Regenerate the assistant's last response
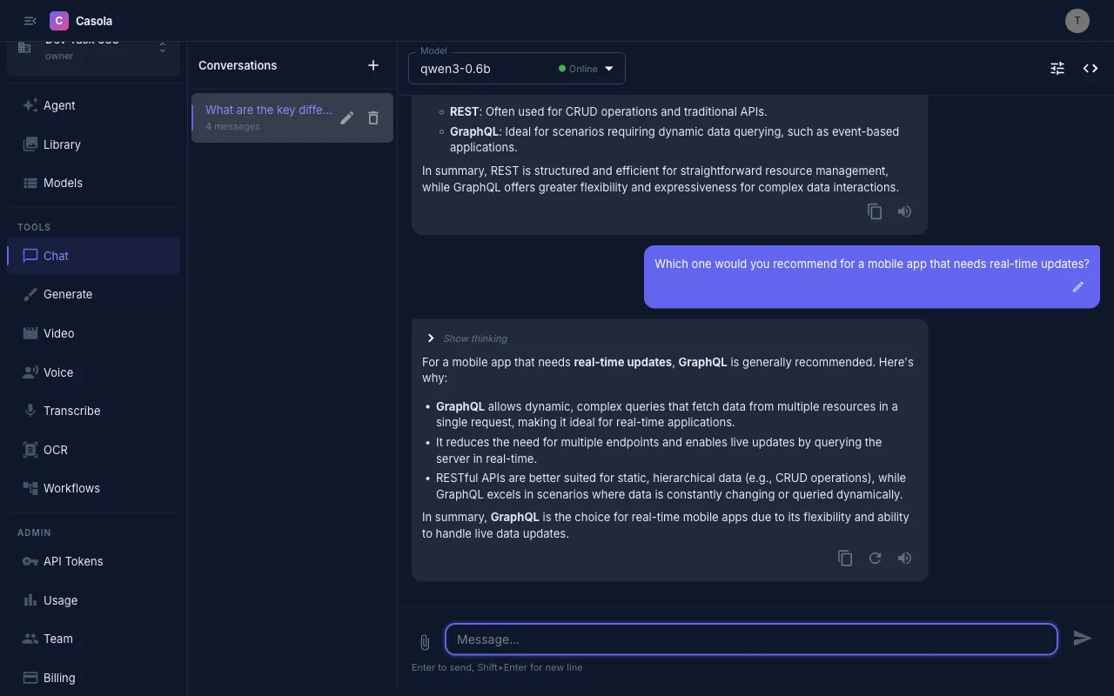Image resolution: width=1114 pixels, height=696 pixels. click(x=875, y=558)
